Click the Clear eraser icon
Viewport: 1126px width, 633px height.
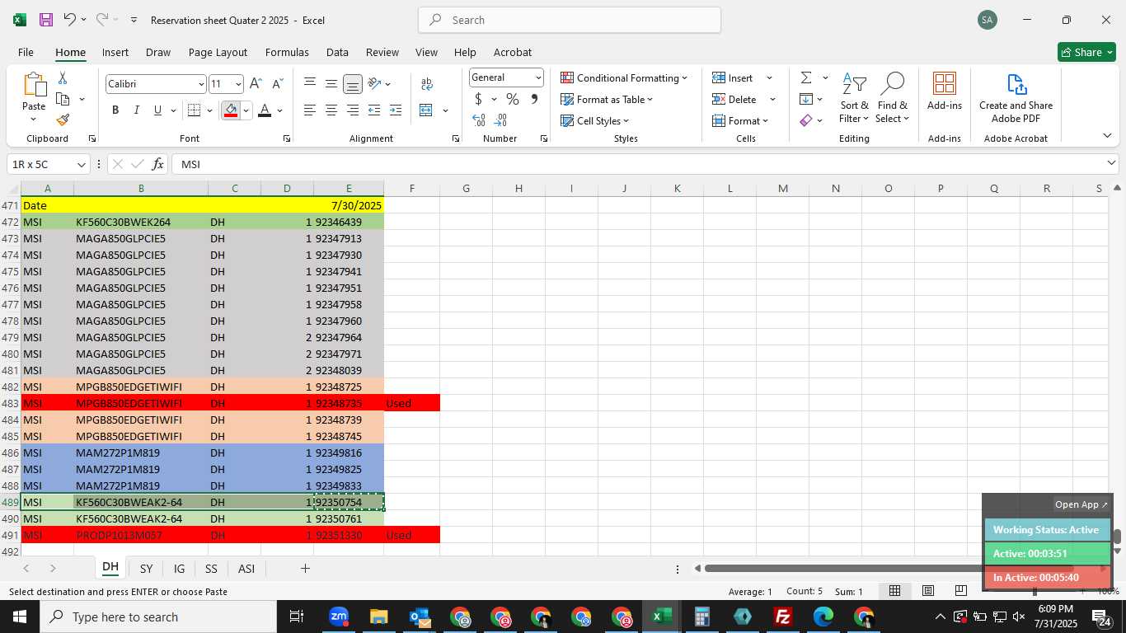tap(806, 120)
